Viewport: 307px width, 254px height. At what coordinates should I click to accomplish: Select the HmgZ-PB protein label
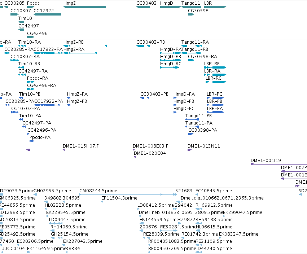(77, 101)
